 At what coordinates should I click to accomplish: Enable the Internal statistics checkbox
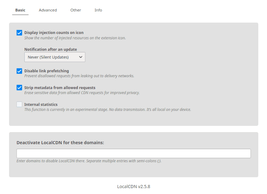point(19,104)
